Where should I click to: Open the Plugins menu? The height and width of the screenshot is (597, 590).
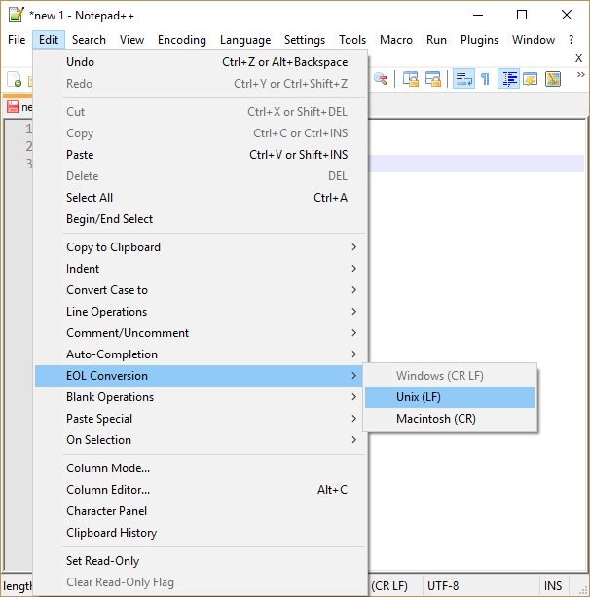[479, 40]
